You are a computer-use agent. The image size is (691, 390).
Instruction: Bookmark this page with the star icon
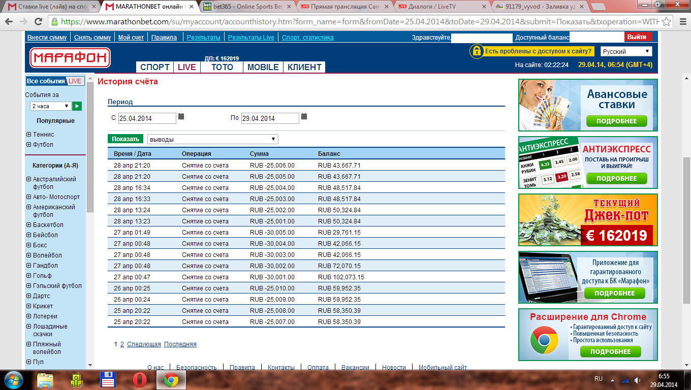(666, 22)
